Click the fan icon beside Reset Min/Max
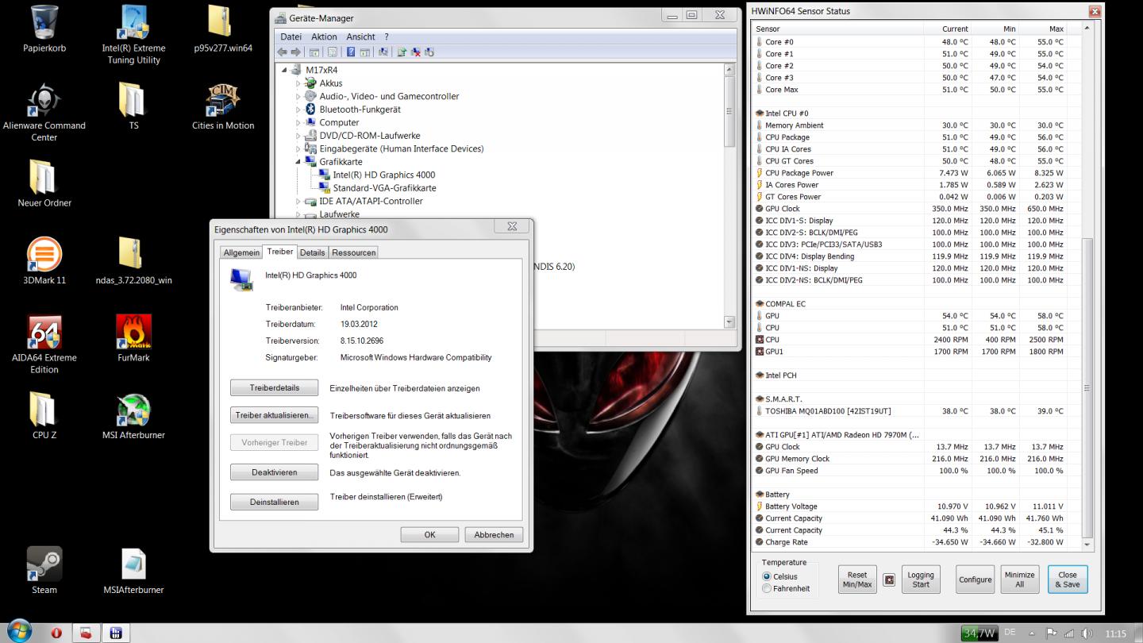Viewport: 1143px width, 643px height. (889, 579)
